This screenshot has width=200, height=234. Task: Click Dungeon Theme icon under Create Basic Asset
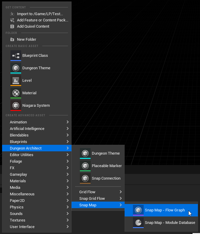tap(16, 68)
